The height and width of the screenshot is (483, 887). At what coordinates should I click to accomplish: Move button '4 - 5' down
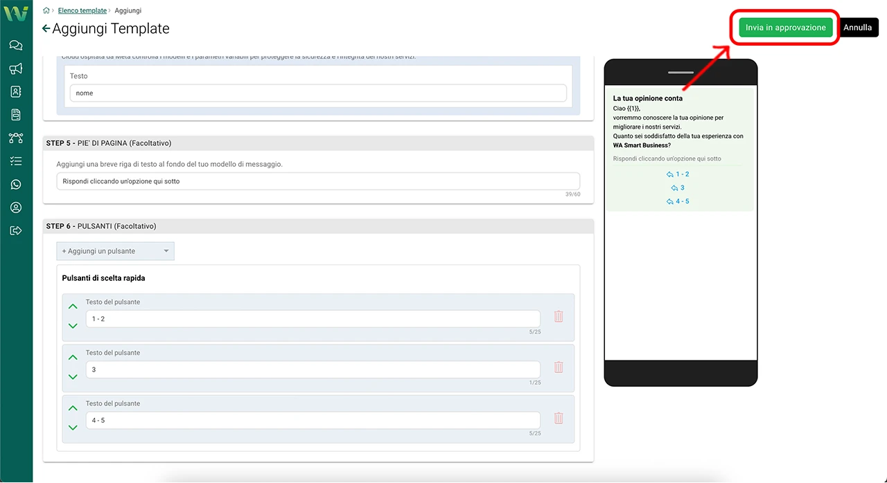[x=73, y=428]
